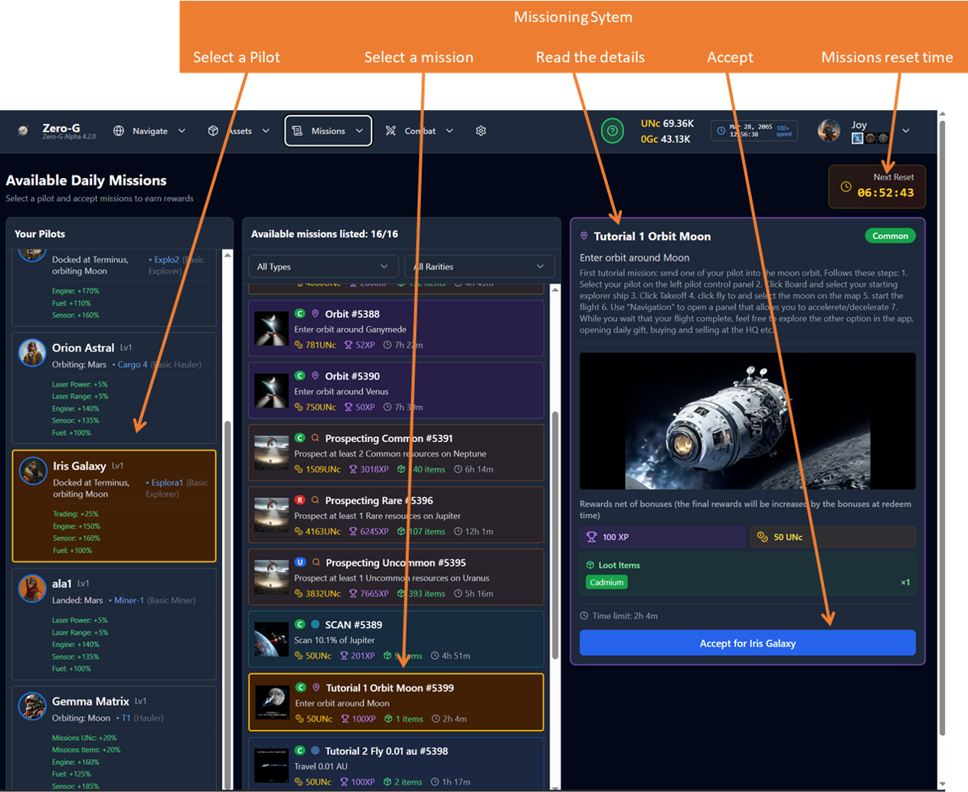Open the T1 hauler ship link

[126, 718]
